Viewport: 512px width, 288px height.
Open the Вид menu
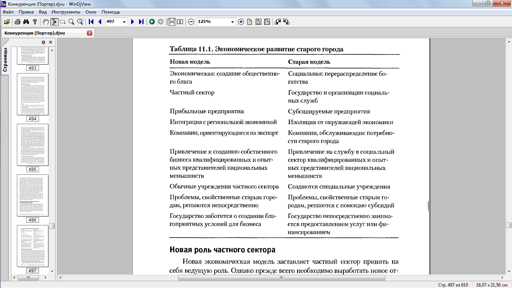[x=43, y=12]
